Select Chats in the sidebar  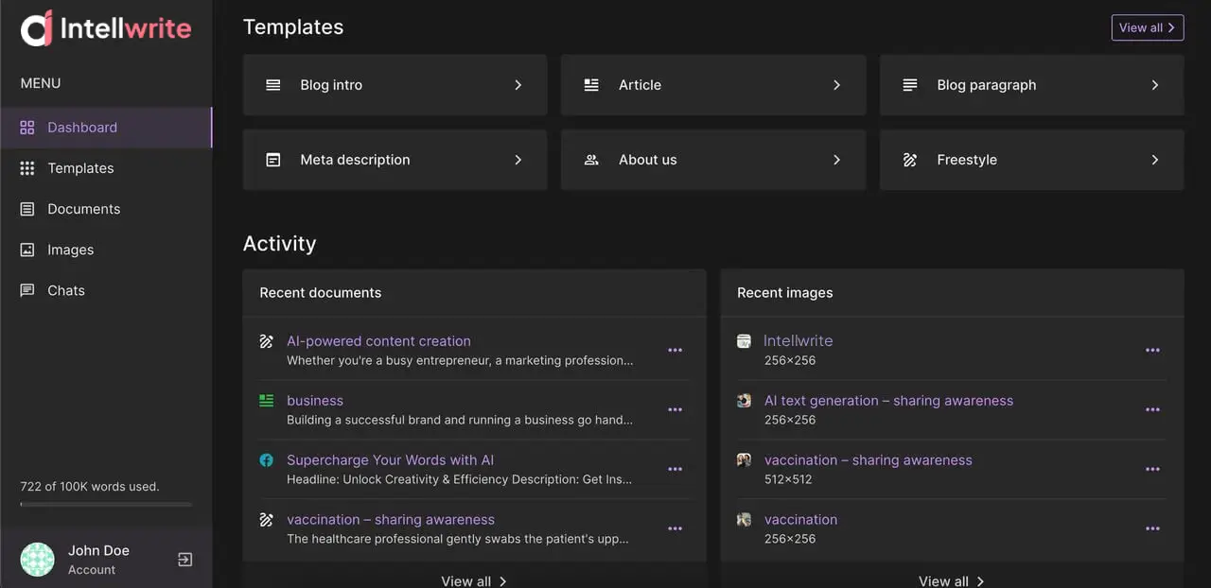pos(66,290)
